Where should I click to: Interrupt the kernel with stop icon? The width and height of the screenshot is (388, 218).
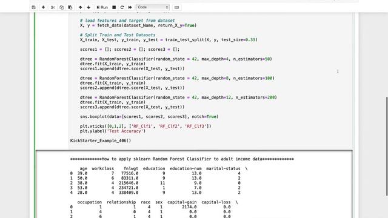click(x=114, y=7)
